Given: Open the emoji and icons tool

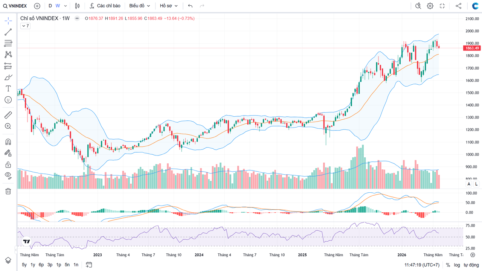Looking at the screenshot, I should pyautogui.click(x=8, y=100).
